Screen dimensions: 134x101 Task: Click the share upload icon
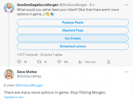(x=109, y=62)
